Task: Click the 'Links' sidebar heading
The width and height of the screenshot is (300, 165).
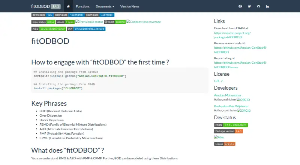Action: point(219,21)
